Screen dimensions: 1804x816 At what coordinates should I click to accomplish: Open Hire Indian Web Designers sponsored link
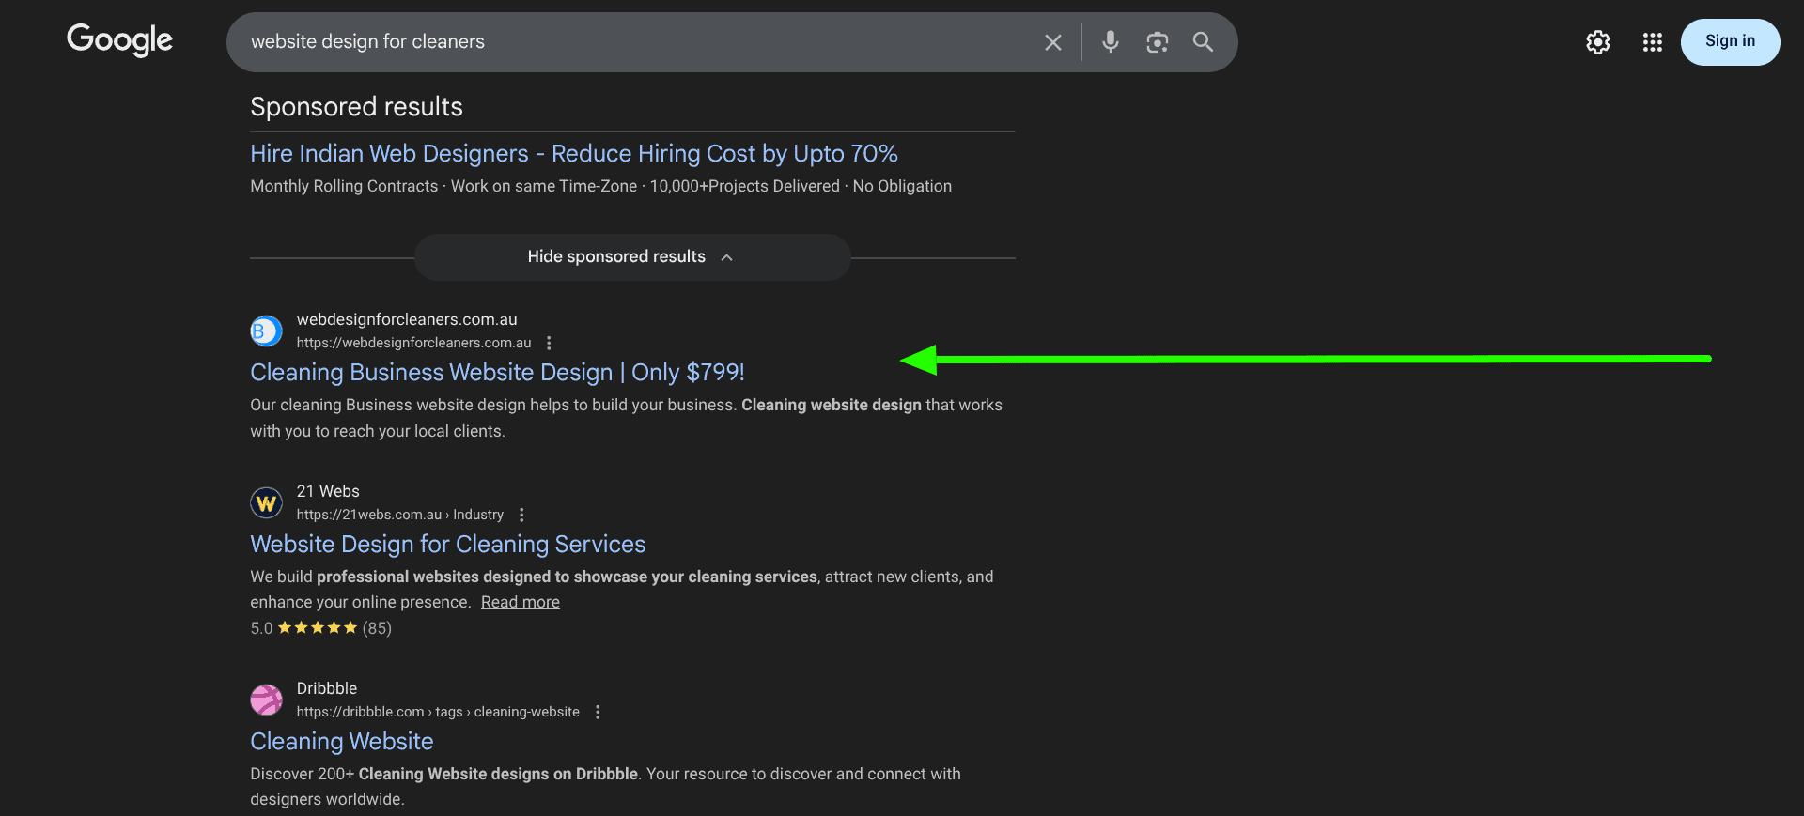pos(574,153)
